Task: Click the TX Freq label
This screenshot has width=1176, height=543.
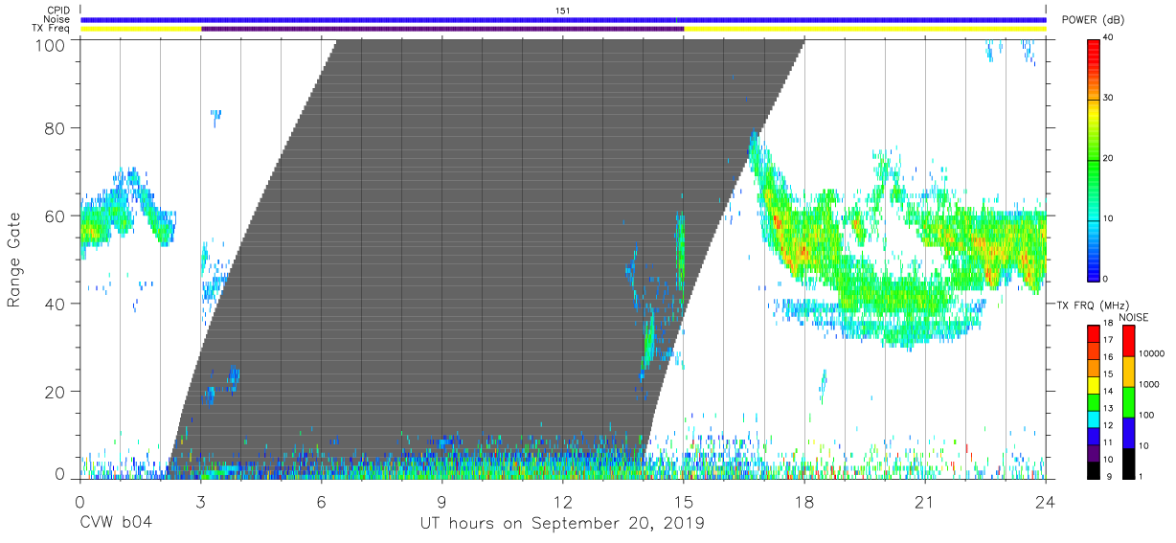Action: coord(52,29)
